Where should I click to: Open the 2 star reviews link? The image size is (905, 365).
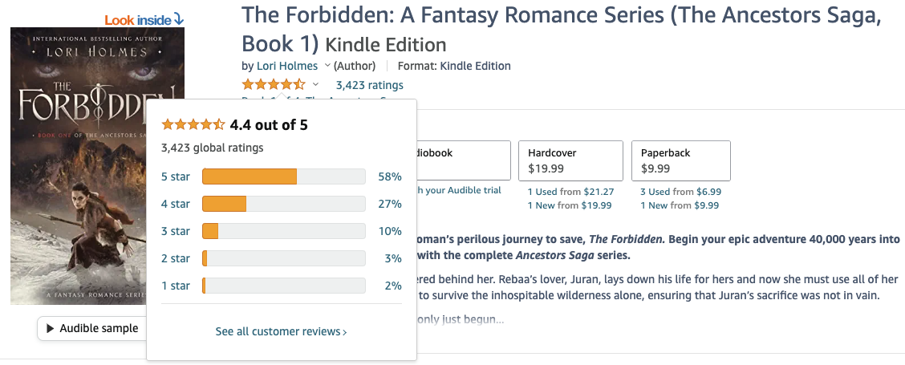coord(175,258)
